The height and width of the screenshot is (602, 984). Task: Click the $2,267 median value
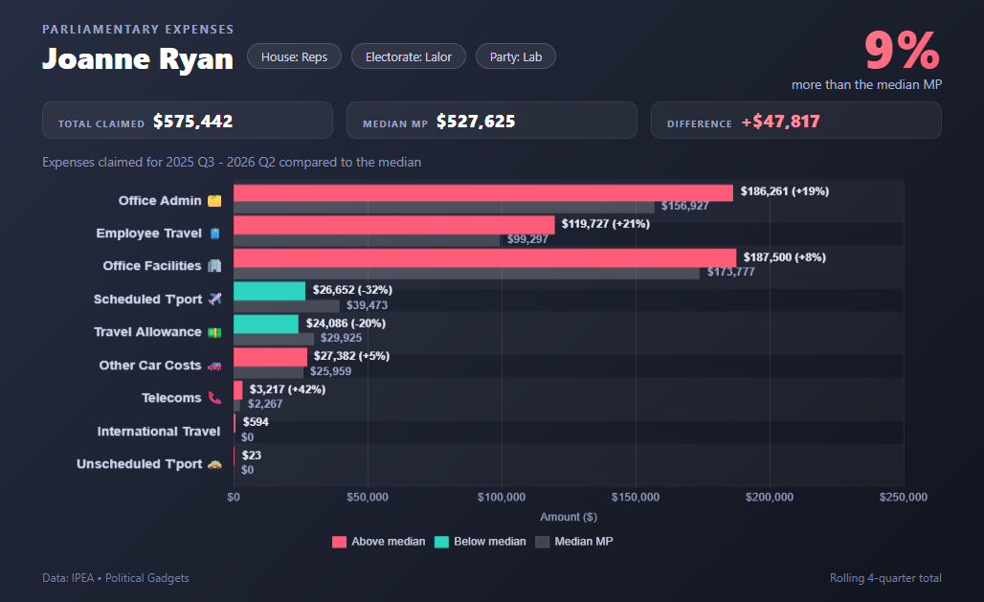pyautogui.click(x=265, y=404)
